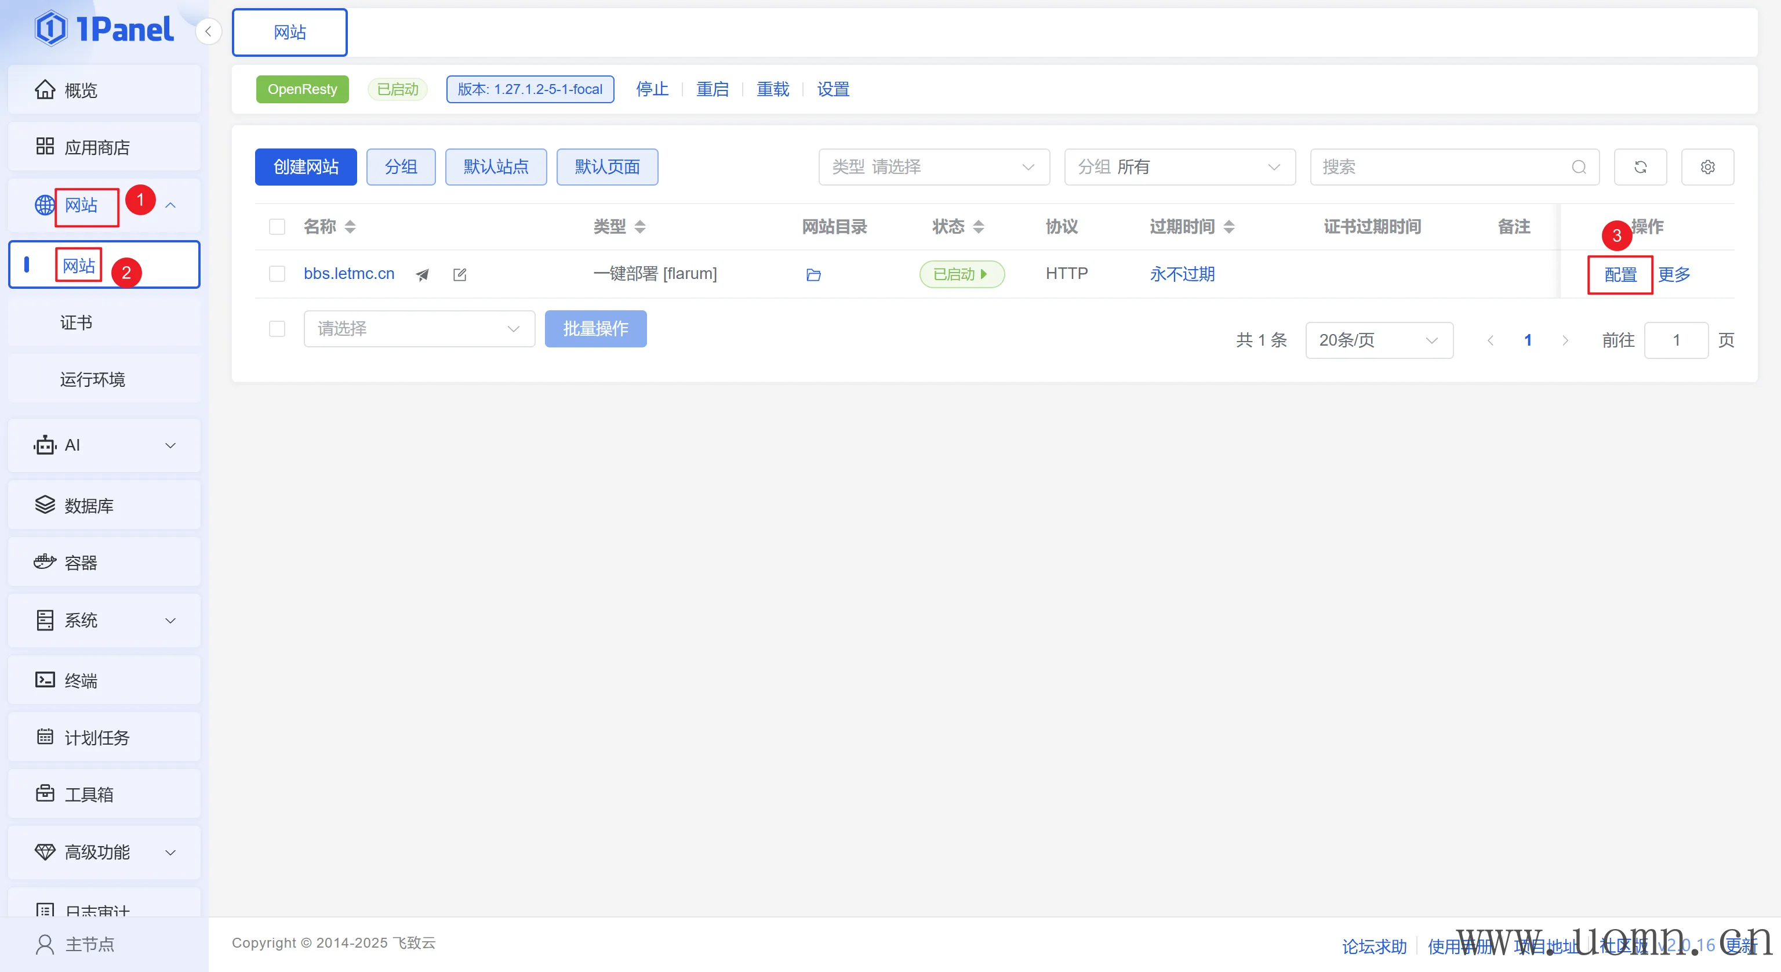1781x972 pixels.
Task: Toggle the 已启动 status of bbs.letmc.cn
Action: point(961,274)
